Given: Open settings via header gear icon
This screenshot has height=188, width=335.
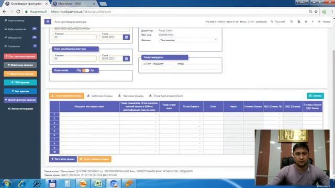Looking at the screenshot, I should coord(306,22).
